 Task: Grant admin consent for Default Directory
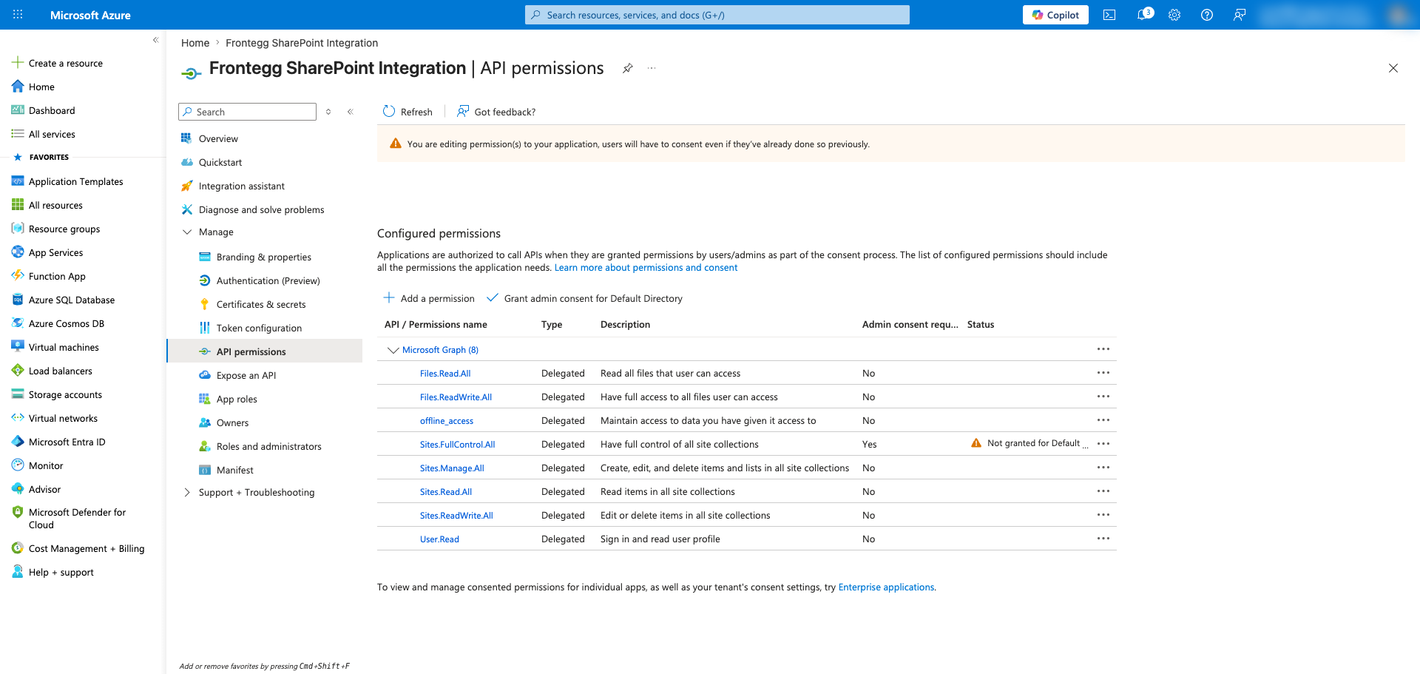[x=584, y=298]
